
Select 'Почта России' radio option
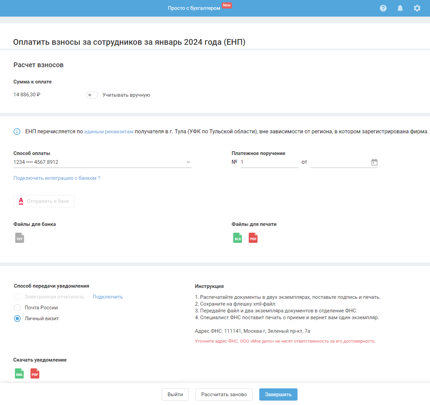[17, 308]
